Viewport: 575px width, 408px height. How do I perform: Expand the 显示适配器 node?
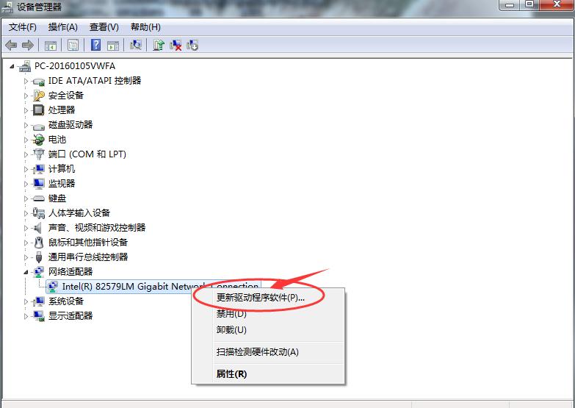(26, 316)
